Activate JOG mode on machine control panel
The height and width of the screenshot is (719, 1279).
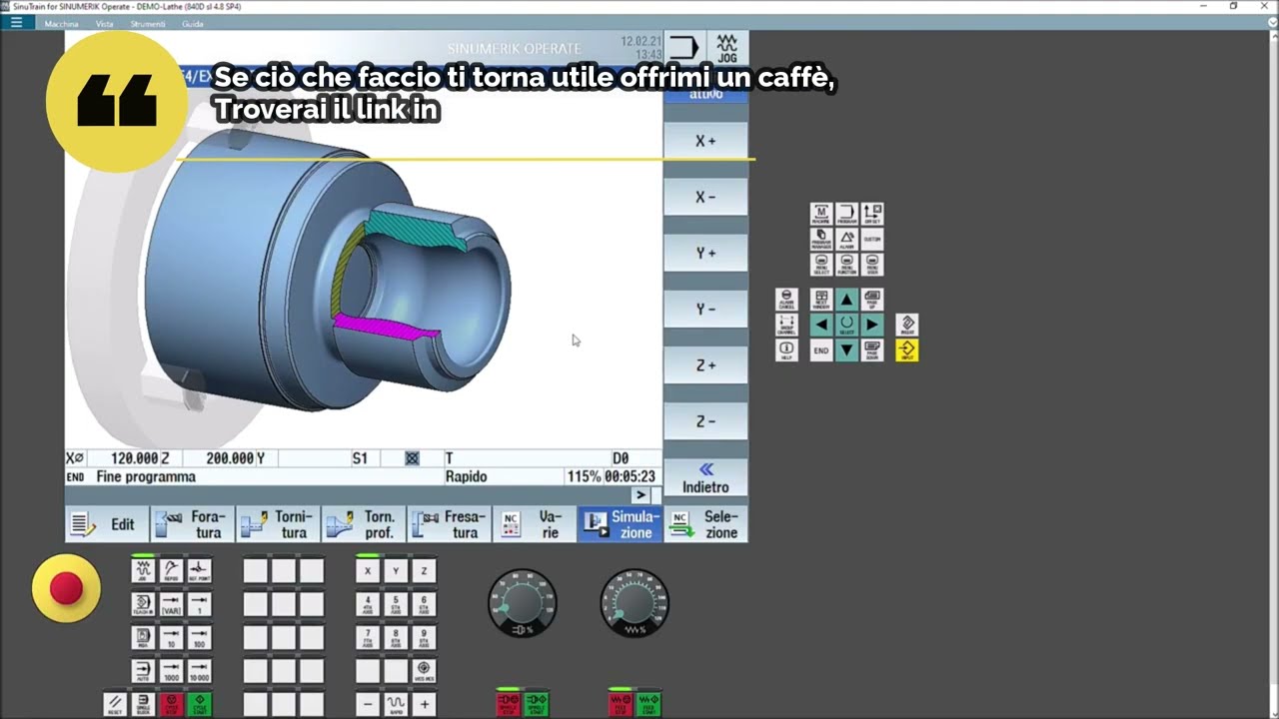[143, 571]
